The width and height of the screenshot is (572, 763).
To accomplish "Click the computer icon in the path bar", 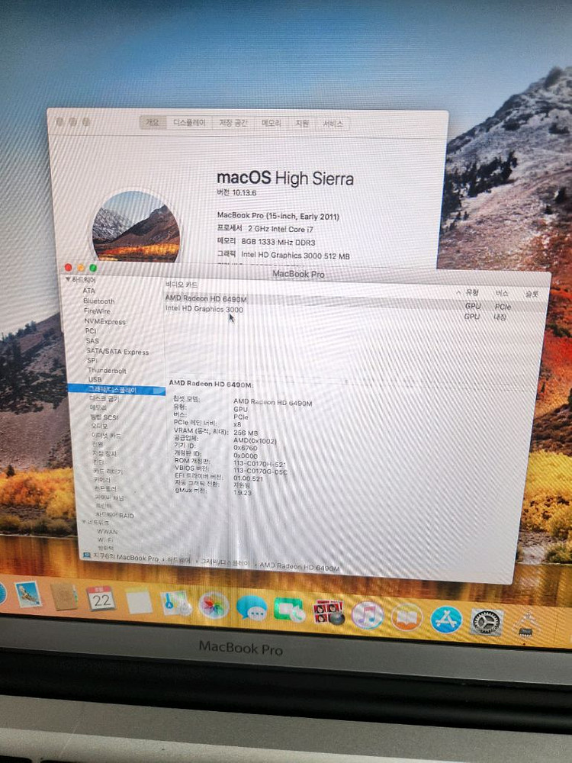I will (87, 555).
